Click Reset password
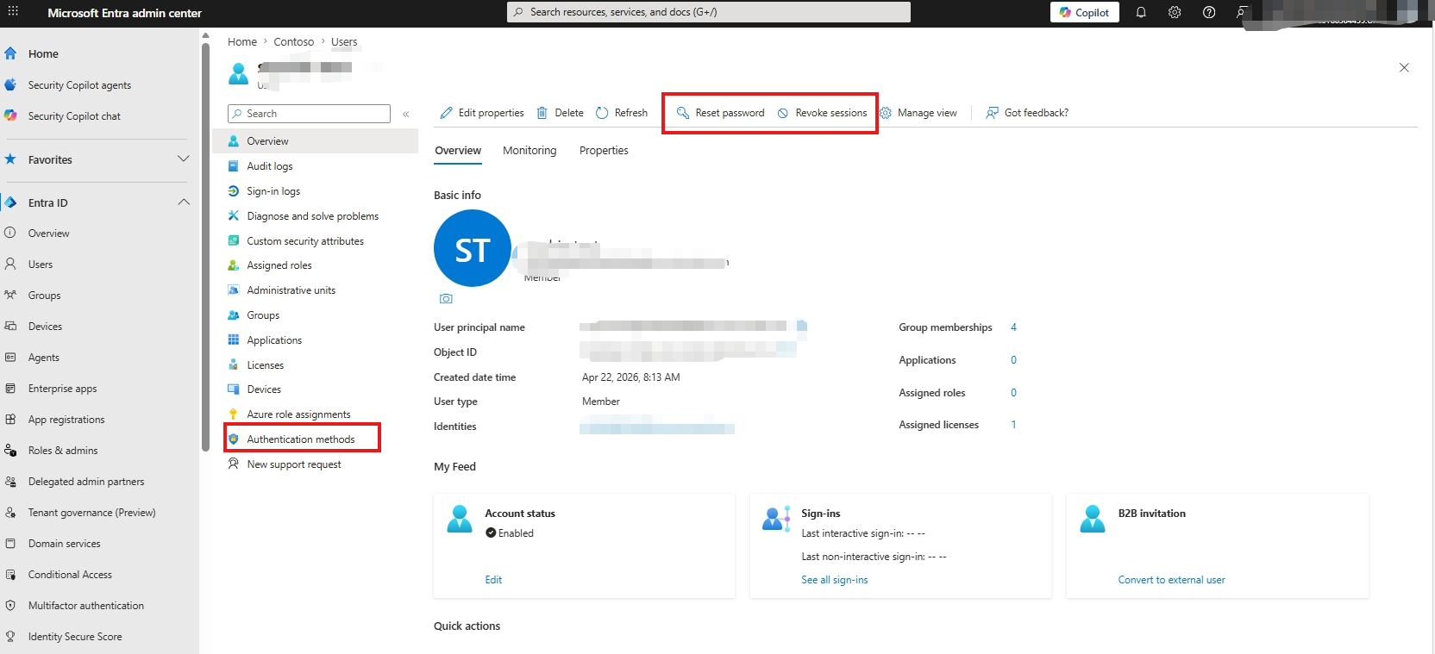Screen dimensions: 1435x654 (721, 113)
